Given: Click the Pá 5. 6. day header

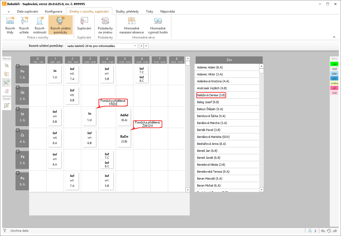Looking at the screenshot, I should pyautogui.click(x=22, y=160).
